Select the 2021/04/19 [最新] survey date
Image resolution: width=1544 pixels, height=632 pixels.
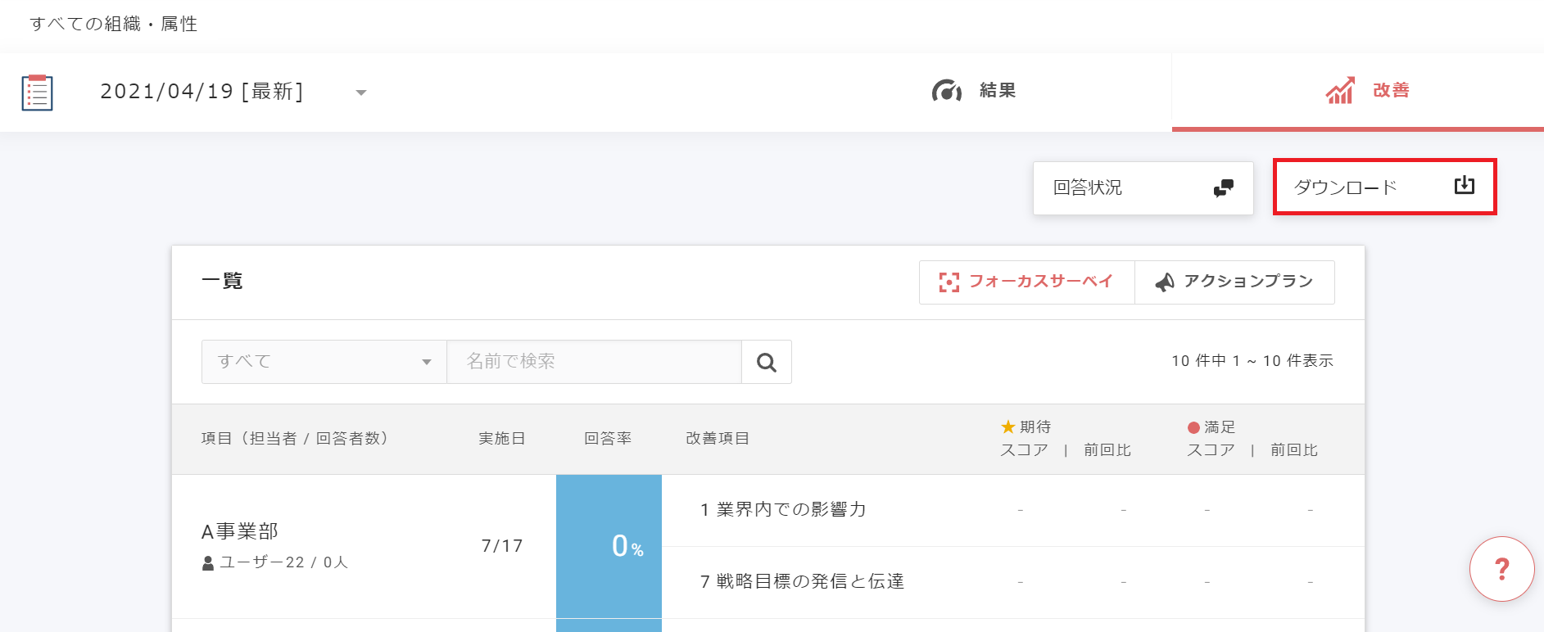pos(201,92)
